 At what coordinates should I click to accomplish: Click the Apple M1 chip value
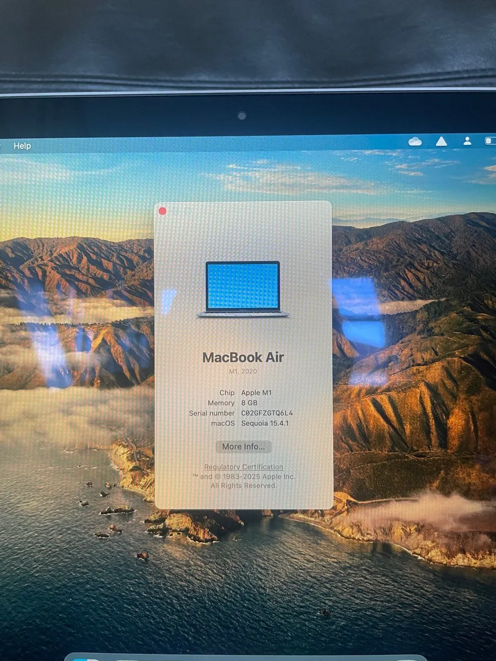click(x=256, y=393)
